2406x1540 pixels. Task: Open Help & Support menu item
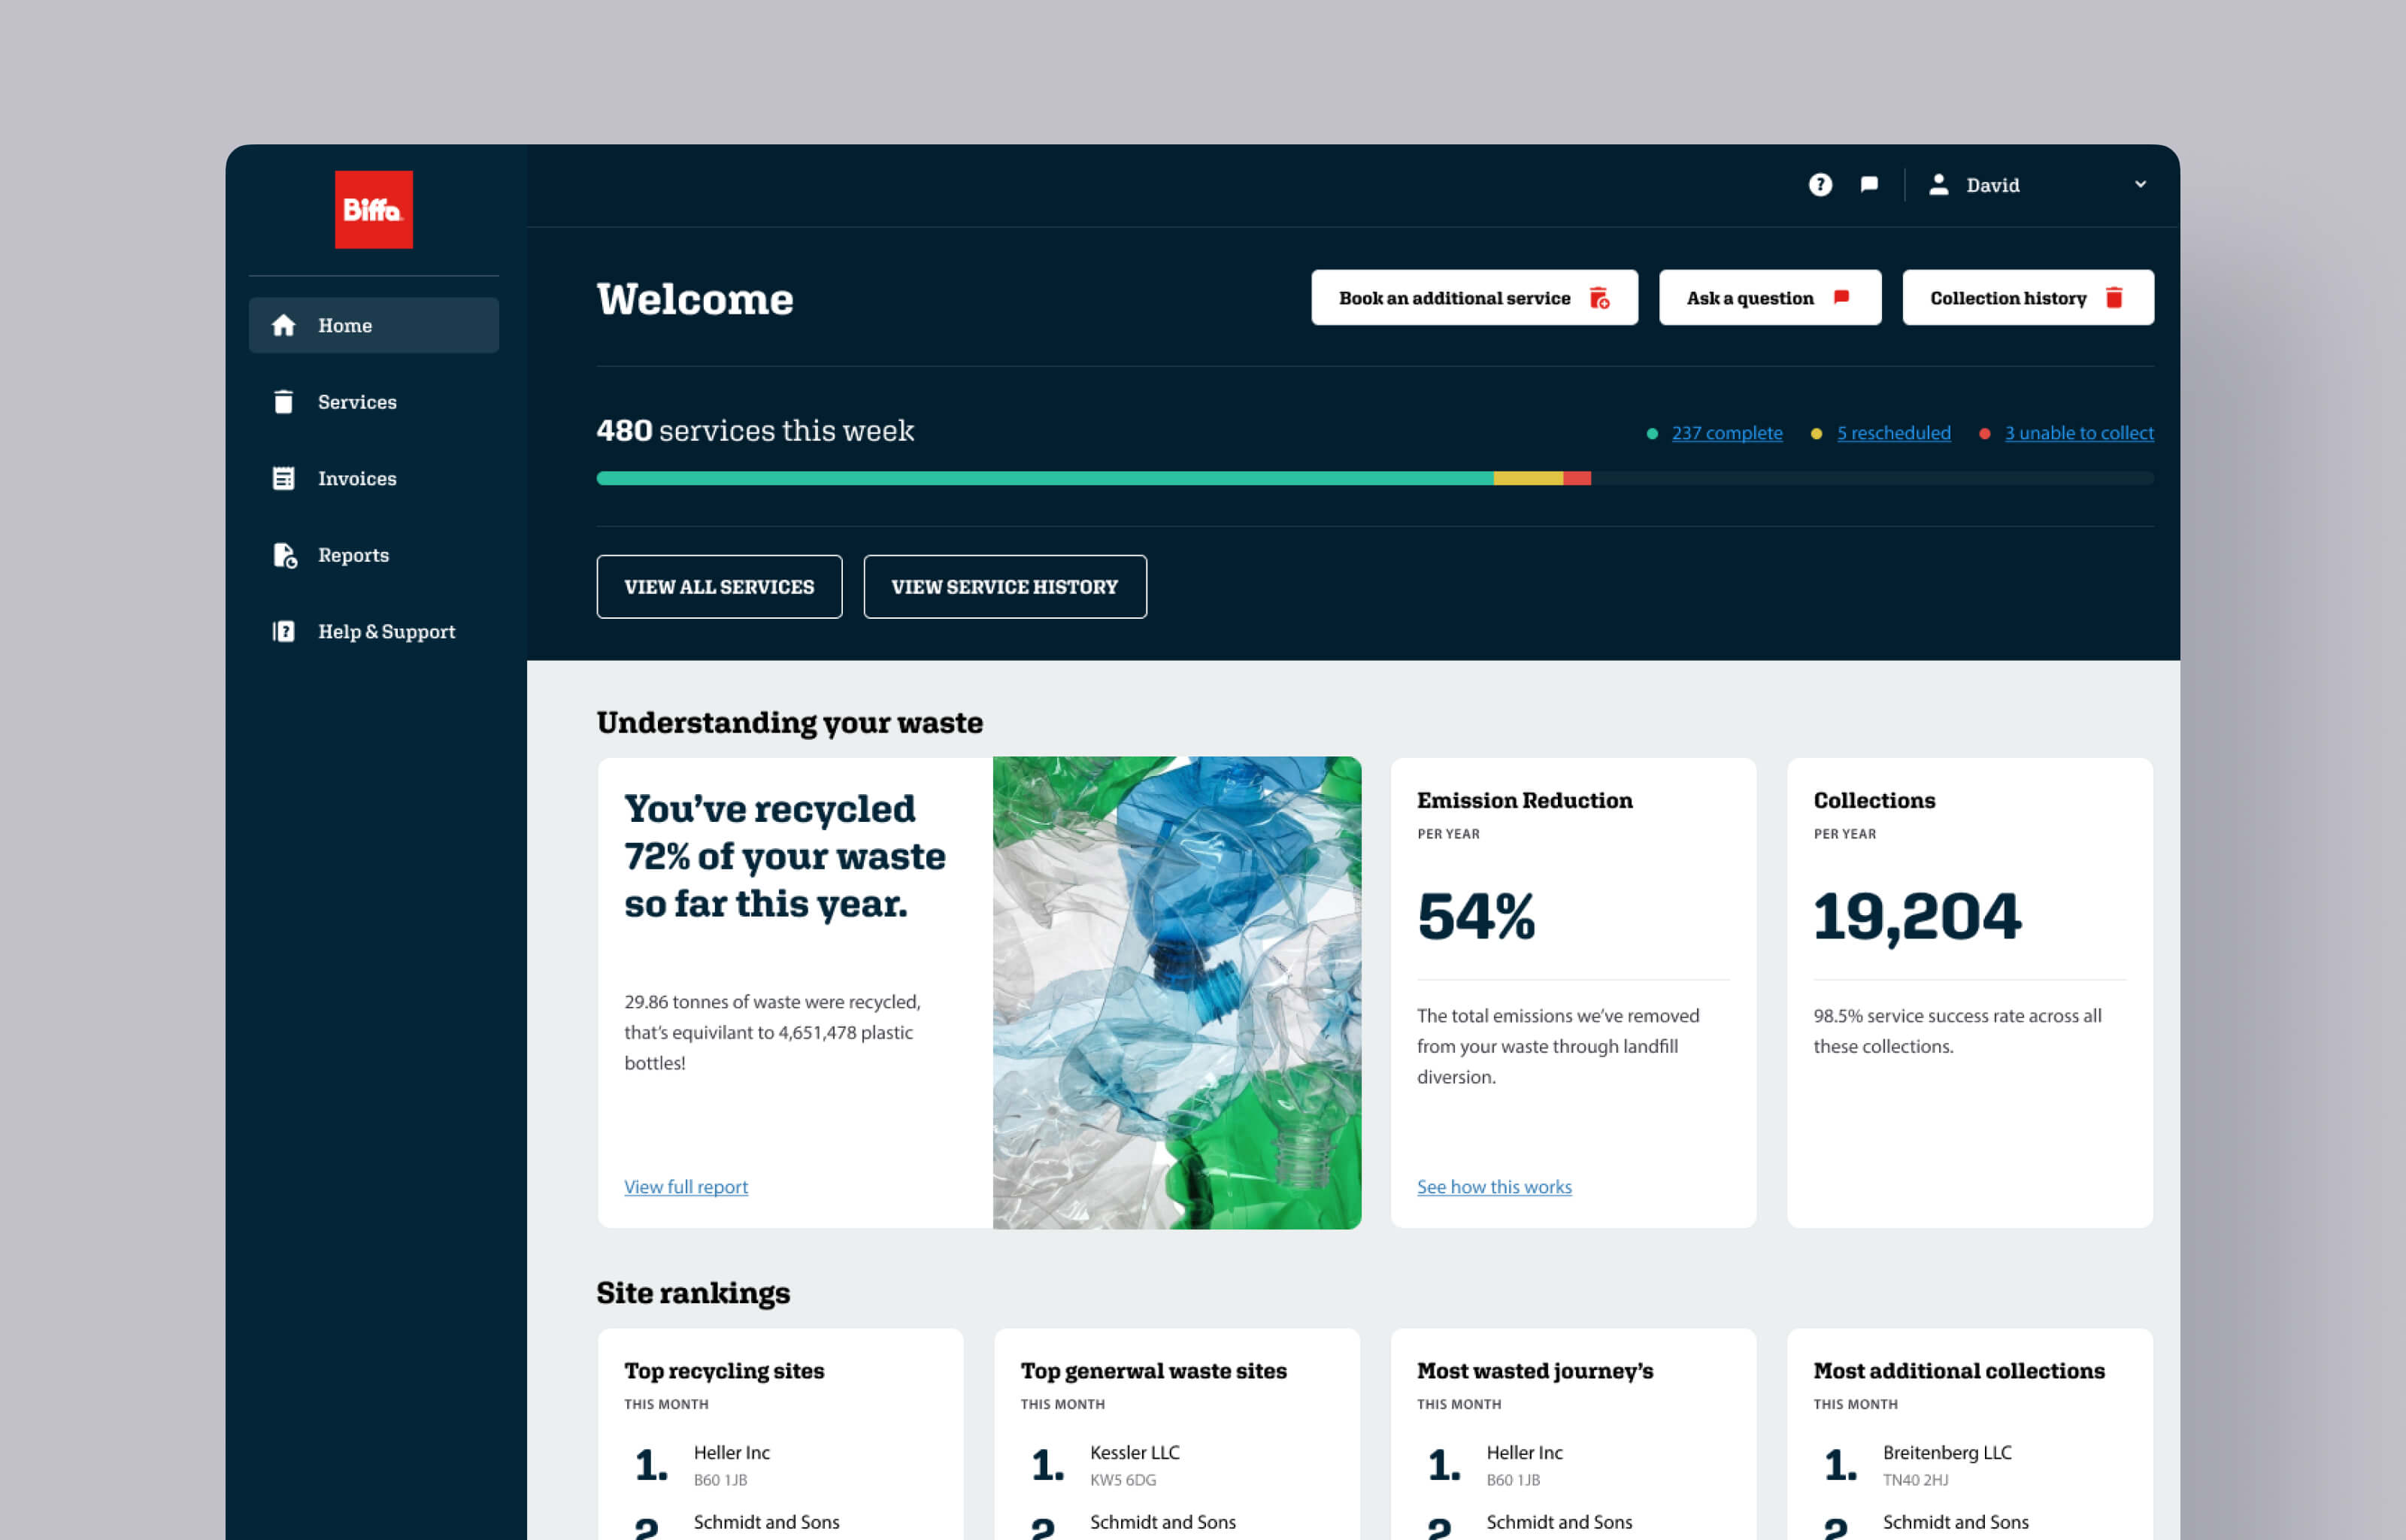pyautogui.click(x=386, y=631)
